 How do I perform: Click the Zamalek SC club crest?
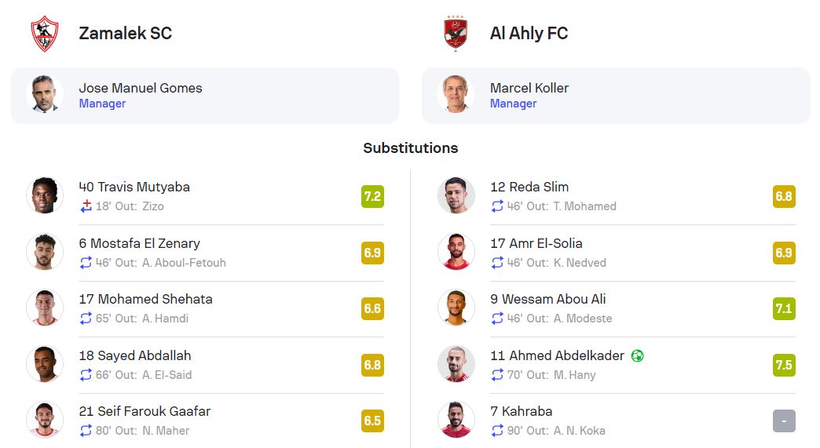45,34
